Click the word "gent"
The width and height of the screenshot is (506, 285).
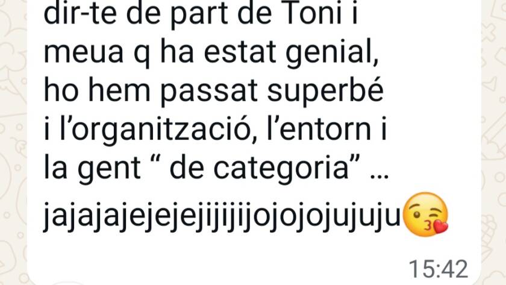tap(109, 169)
